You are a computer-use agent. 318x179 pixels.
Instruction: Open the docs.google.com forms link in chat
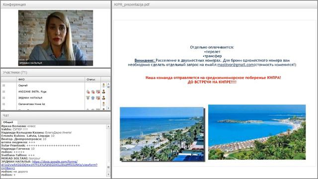click(49, 165)
